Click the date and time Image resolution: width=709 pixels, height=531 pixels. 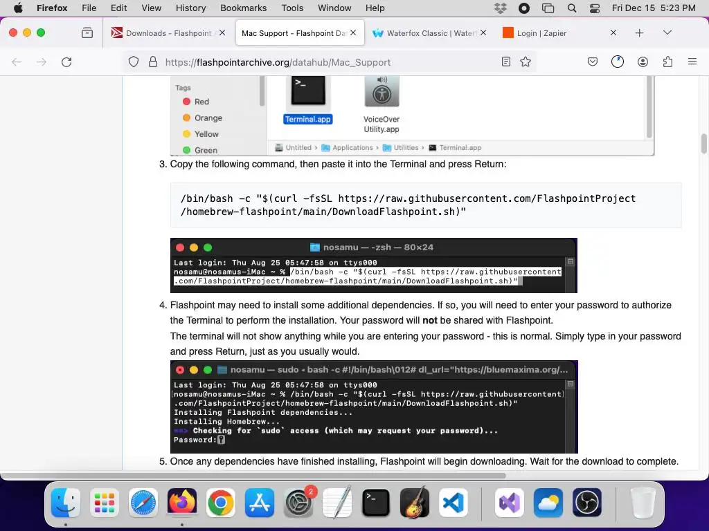[654, 8]
